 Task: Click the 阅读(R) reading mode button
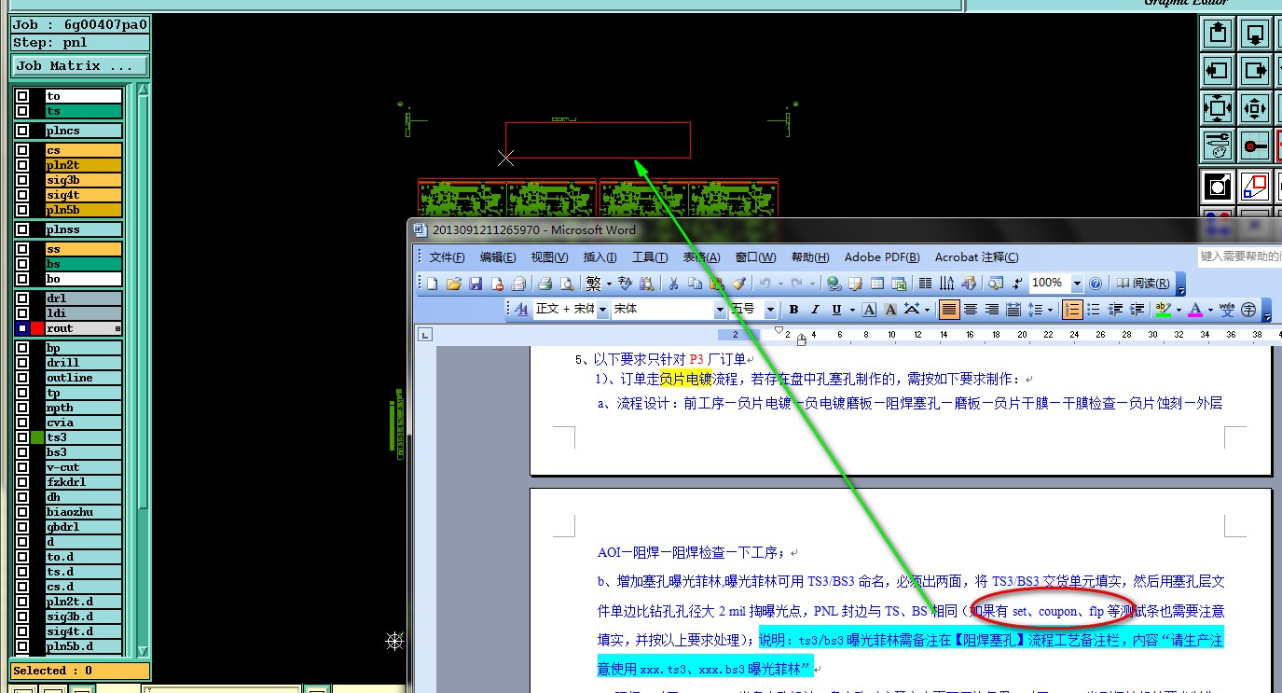click(x=1143, y=283)
